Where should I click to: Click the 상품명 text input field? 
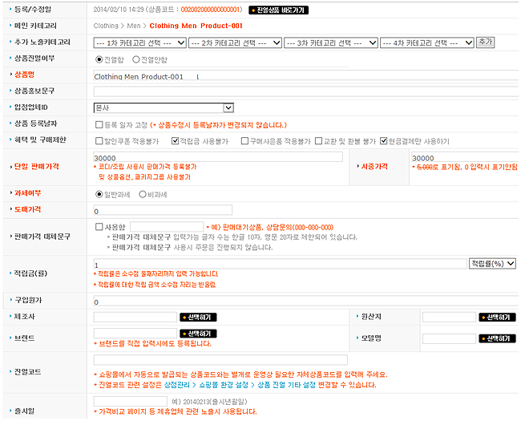click(305, 76)
